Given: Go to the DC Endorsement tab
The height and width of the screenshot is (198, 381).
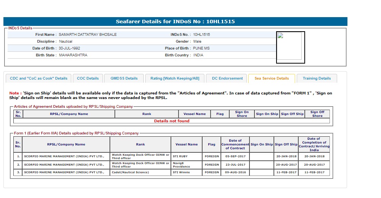Looking at the screenshot, I should (x=227, y=78).
